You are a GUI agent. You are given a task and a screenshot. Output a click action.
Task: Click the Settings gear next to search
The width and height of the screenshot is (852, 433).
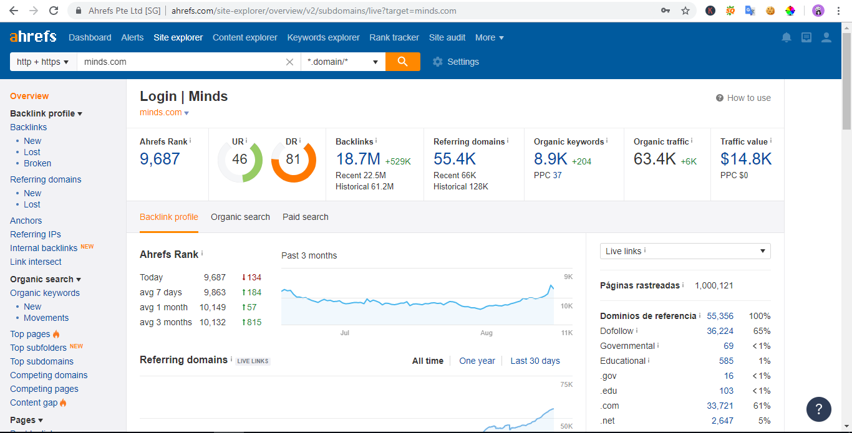click(x=438, y=61)
